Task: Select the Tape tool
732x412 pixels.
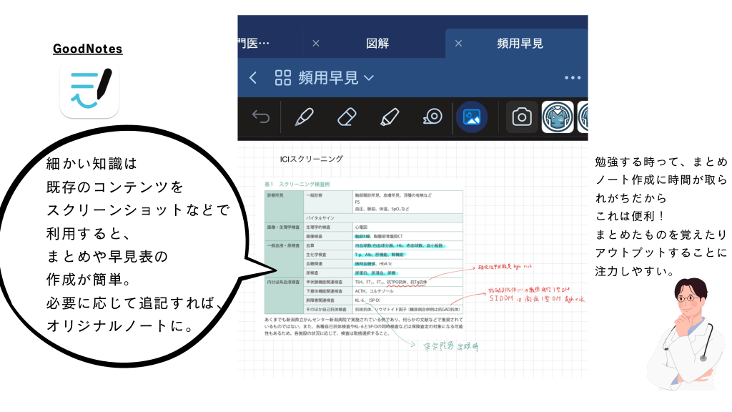Action: tap(432, 117)
